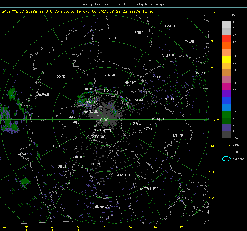Viewport: 247px width, 231px height.
Task: Select the red 65 dBZ color swatch
Action: tap(226, 38)
